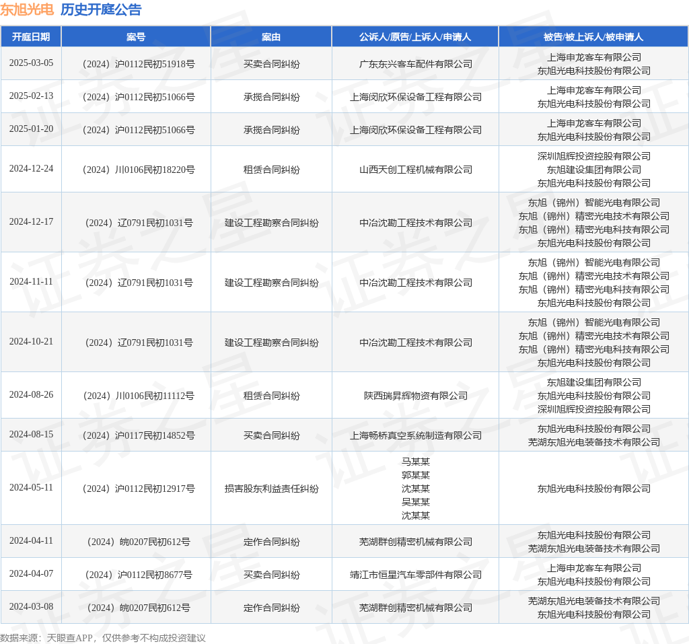Select the date cell 2024-08-15

tap(31, 434)
